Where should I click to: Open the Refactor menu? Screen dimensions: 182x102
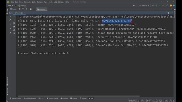[x=40, y=2]
